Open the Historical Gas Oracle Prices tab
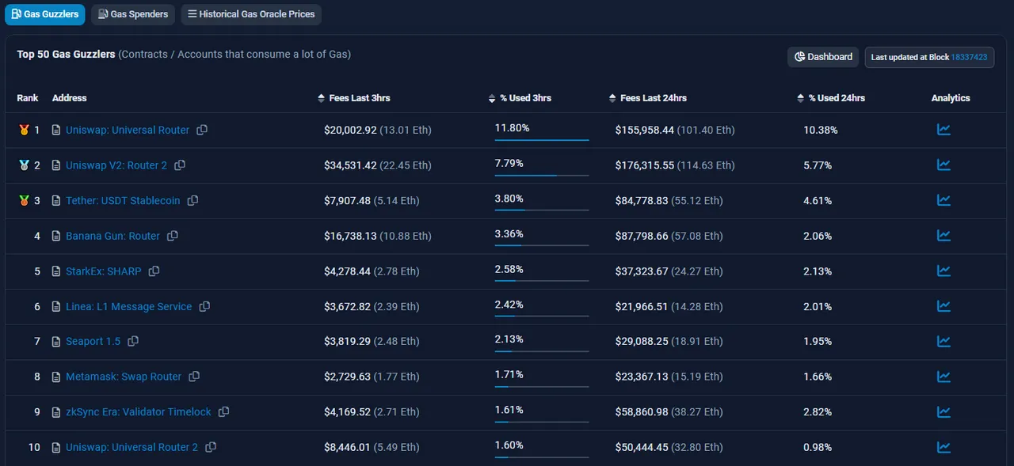 click(251, 14)
